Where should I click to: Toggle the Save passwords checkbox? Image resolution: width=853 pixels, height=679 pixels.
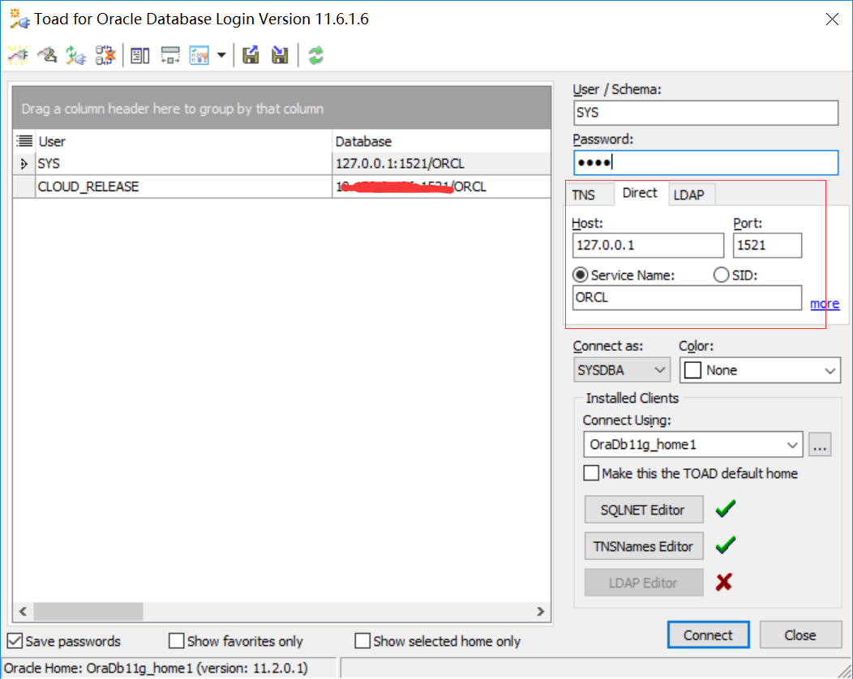(x=15, y=641)
